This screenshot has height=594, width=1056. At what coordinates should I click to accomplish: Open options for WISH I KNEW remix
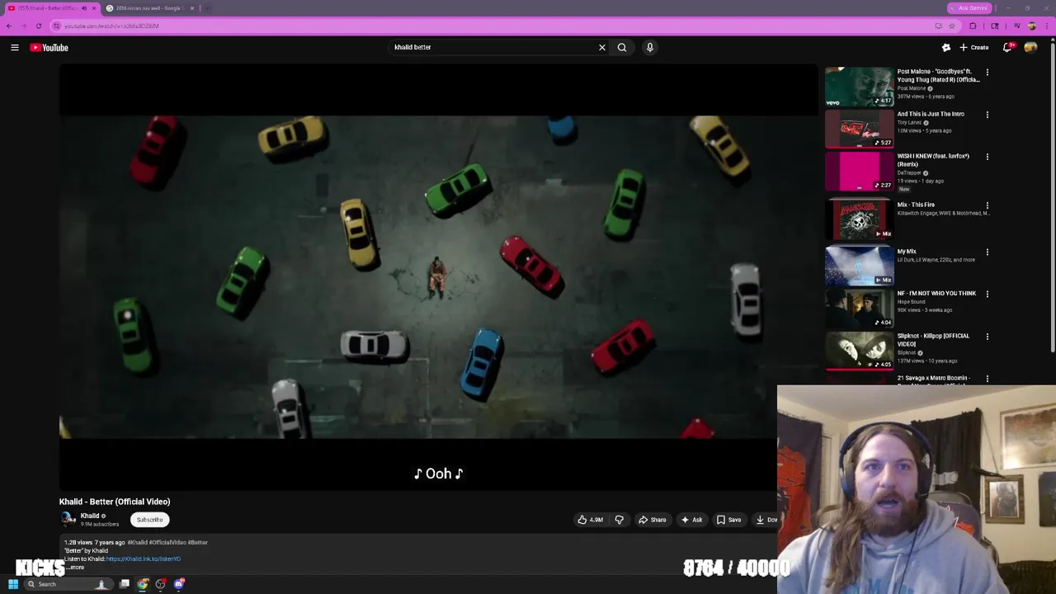click(988, 157)
